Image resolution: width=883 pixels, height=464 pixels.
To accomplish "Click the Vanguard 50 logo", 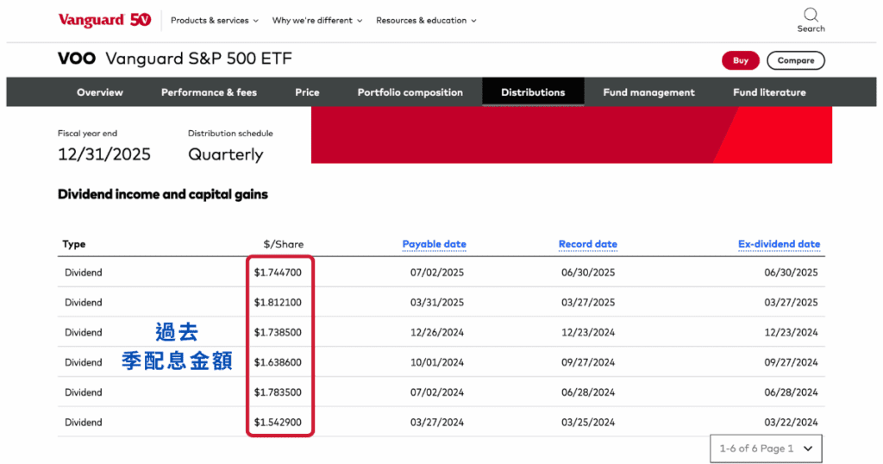I will (104, 20).
